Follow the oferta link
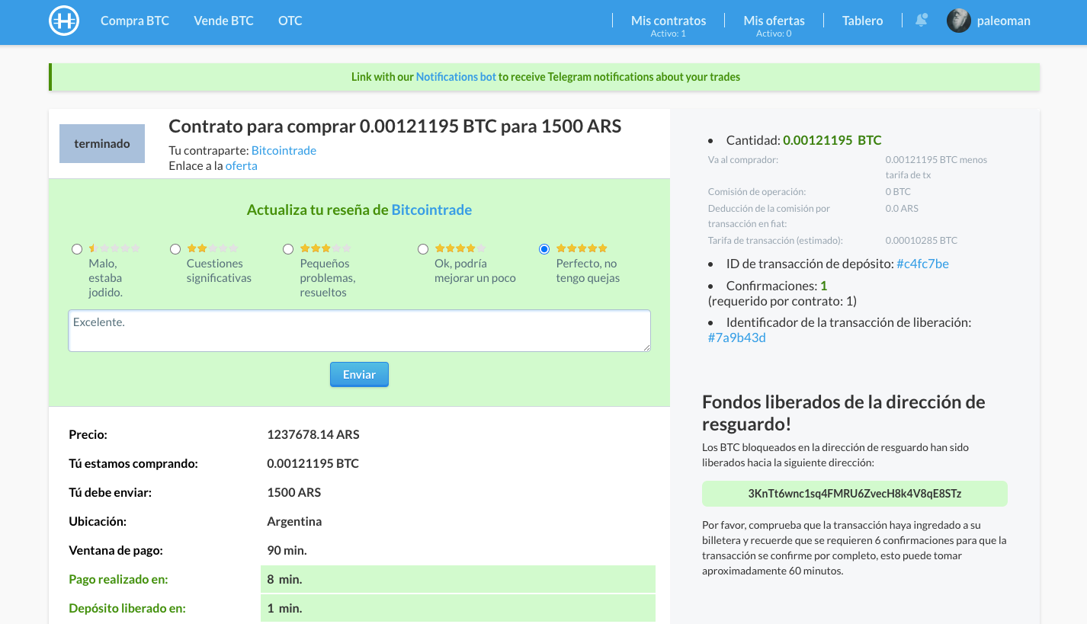The image size is (1087, 624). 242,166
